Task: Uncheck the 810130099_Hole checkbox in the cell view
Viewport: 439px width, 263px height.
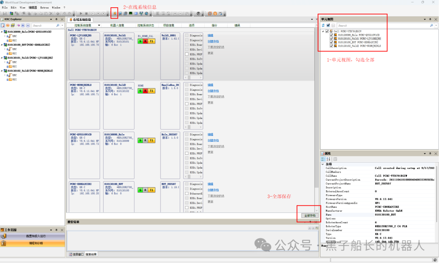Action: tap(332, 35)
